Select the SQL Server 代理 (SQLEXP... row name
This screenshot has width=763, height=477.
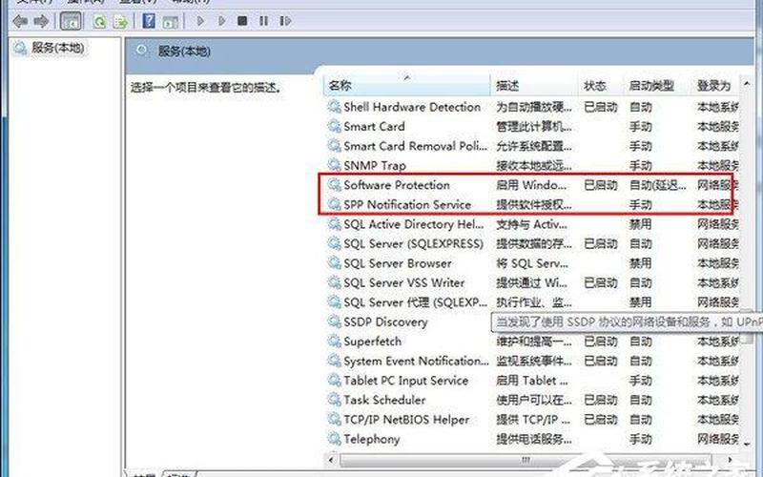[415, 302]
